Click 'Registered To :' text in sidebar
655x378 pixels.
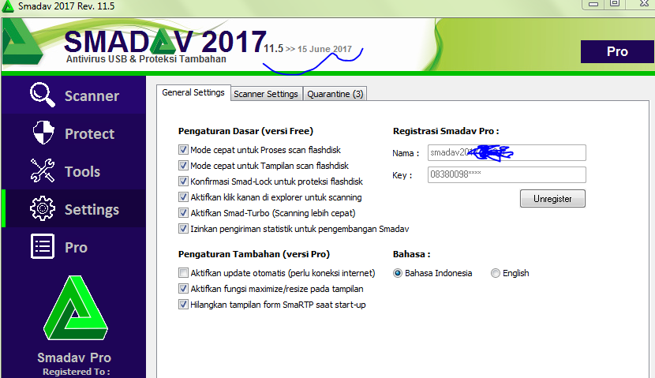(77, 372)
